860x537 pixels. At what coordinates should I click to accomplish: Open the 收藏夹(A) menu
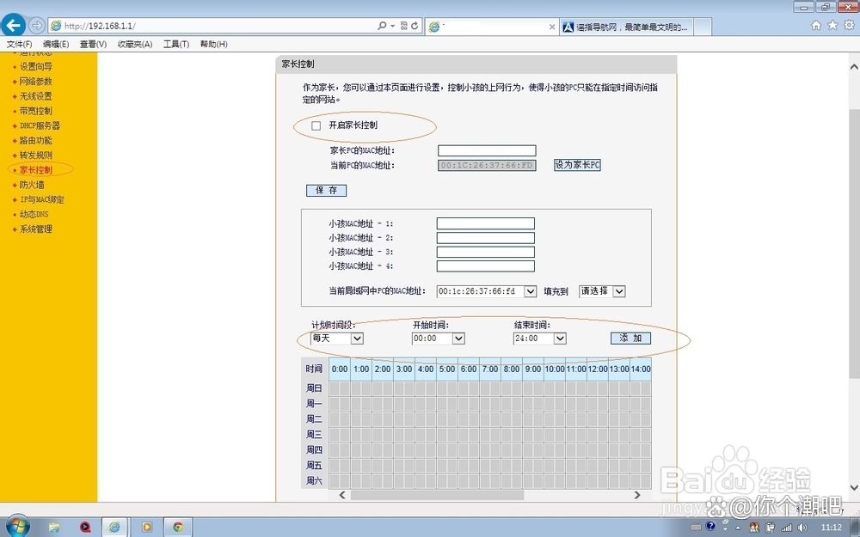(135, 44)
